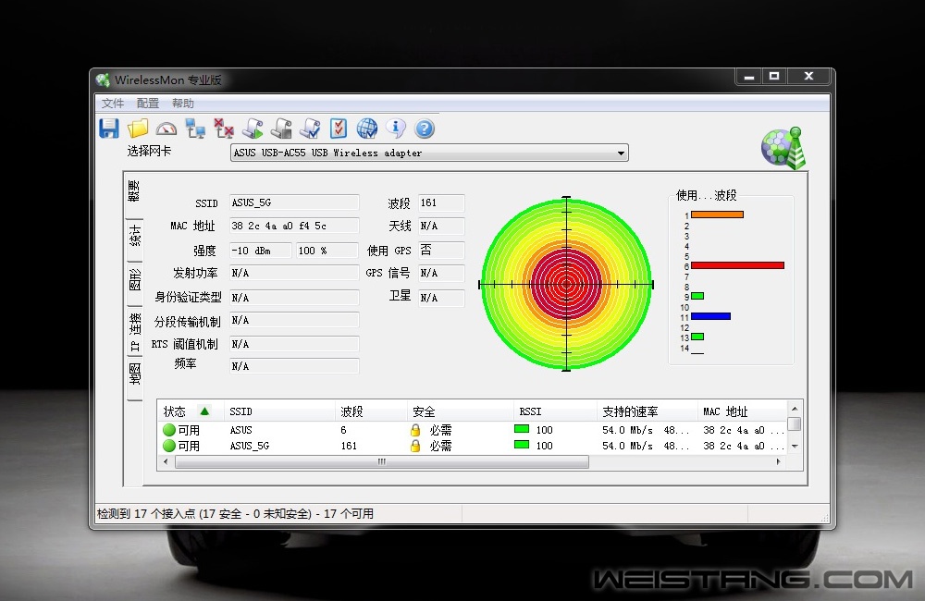This screenshot has width=925, height=601.
Task: Switch to the IP 连接 vertical tab
Action: click(134, 332)
